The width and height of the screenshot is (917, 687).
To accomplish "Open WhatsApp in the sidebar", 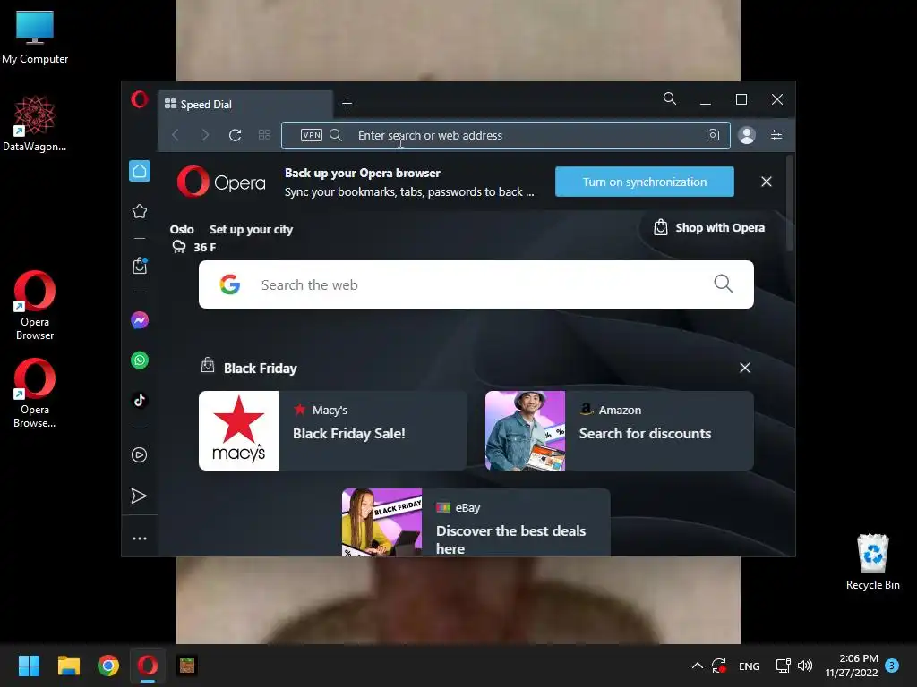I will coord(140,360).
